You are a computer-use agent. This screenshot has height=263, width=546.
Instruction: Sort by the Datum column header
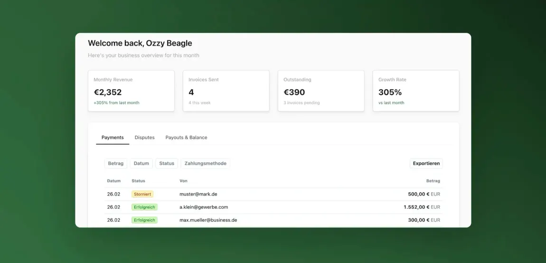113,181
